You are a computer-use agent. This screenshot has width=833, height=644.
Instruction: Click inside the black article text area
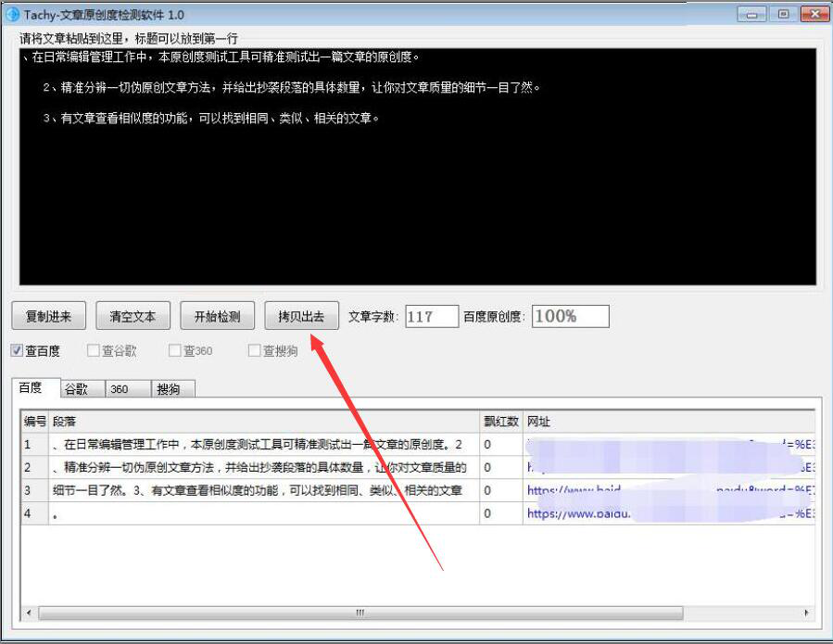coord(418,167)
